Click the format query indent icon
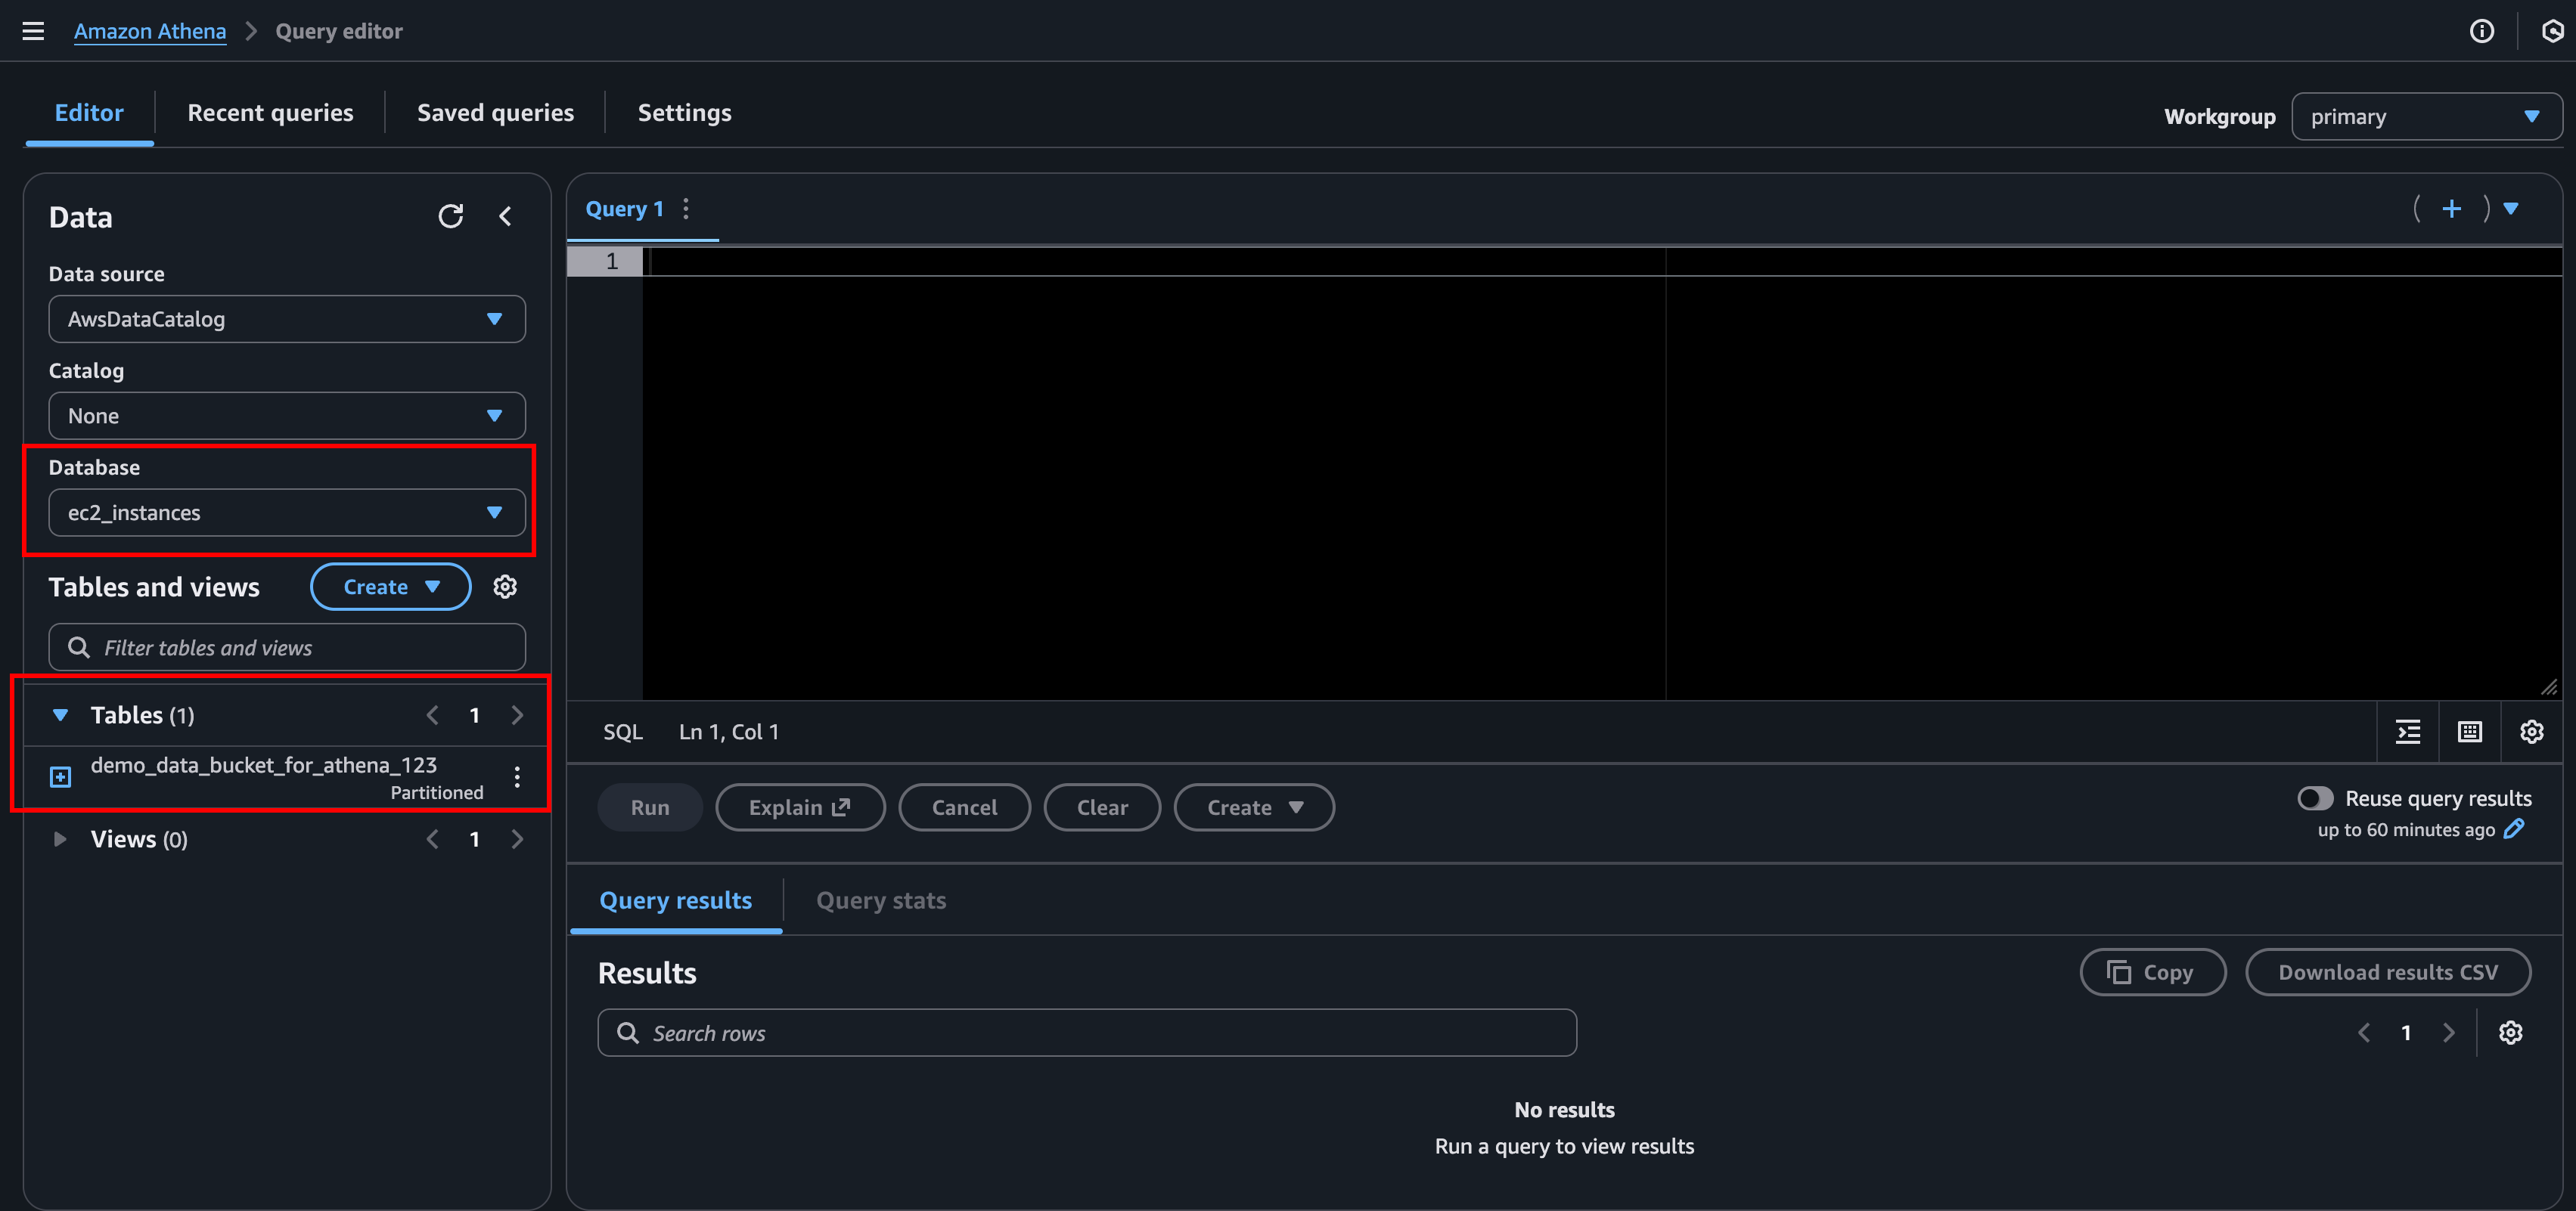This screenshot has height=1211, width=2576. [x=2408, y=732]
